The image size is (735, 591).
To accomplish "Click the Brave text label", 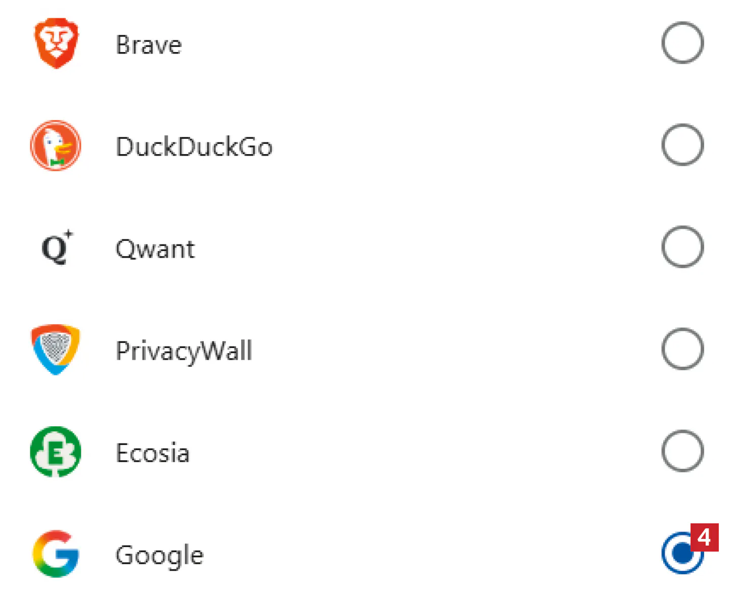I will coord(149,44).
